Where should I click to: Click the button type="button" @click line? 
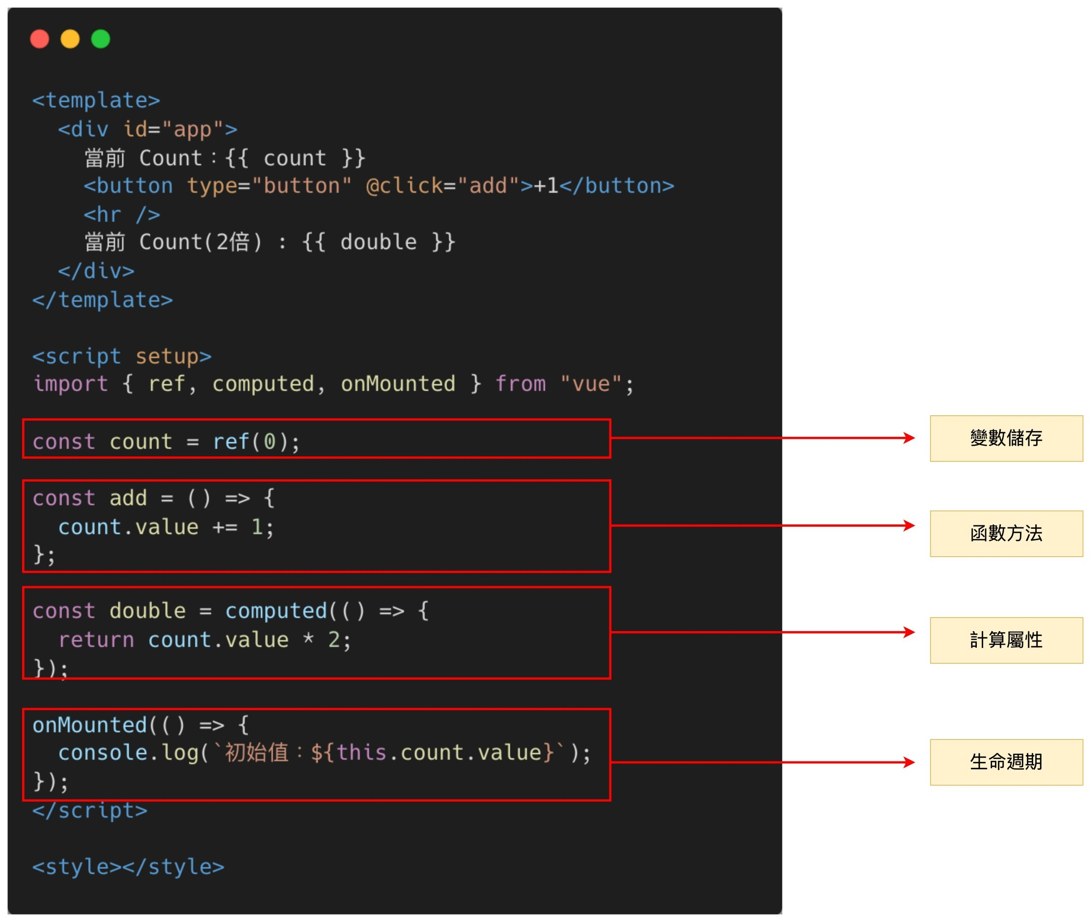(x=379, y=186)
